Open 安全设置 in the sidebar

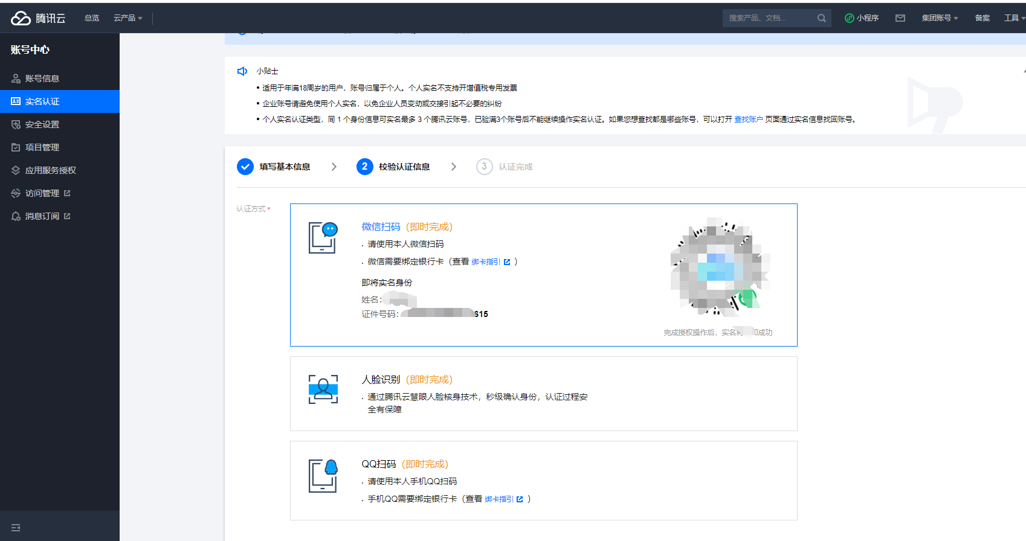[x=60, y=124]
